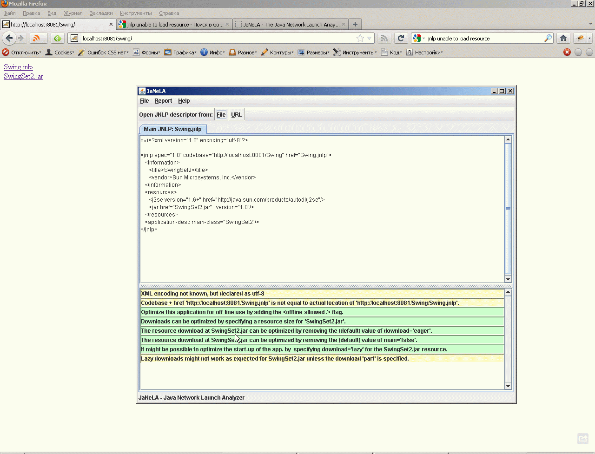Viewport: 595px width, 454px height.
Task: Reload the current page
Action: tap(401, 38)
